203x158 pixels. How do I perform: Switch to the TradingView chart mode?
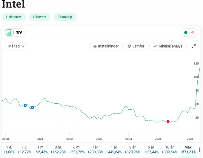click(19, 33)
